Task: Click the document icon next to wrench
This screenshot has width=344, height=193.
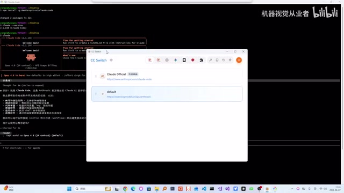Action: pyautogui.click(x=217, y=60)
